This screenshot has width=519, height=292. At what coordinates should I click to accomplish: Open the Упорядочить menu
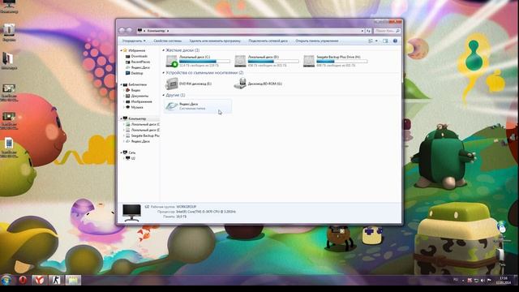[134, 41]
